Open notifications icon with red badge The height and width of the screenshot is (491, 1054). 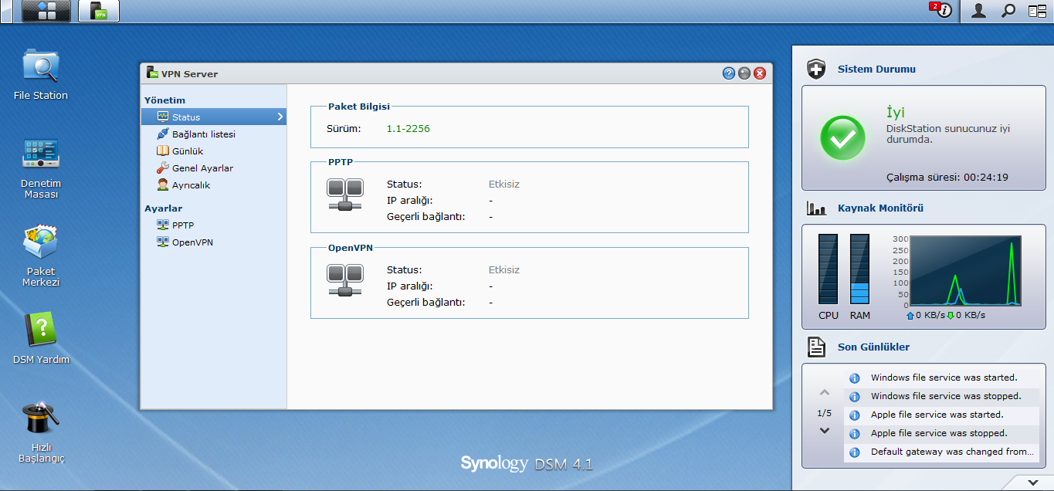point(942,11)
